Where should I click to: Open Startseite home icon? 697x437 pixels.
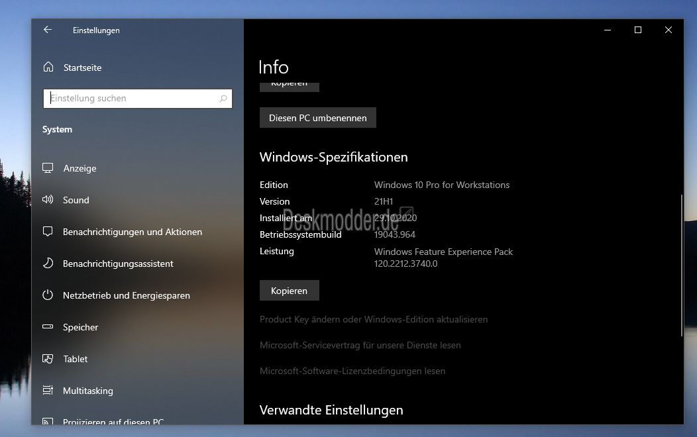pyautogui.click(x=48, y=67)
